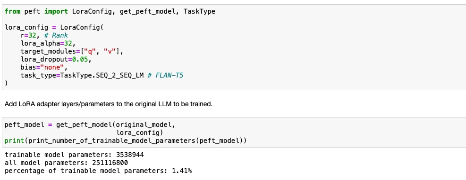Screen dimensions: 466x180
Task: Click the LoraConfig code cell
Action: [x=234, y=47]
